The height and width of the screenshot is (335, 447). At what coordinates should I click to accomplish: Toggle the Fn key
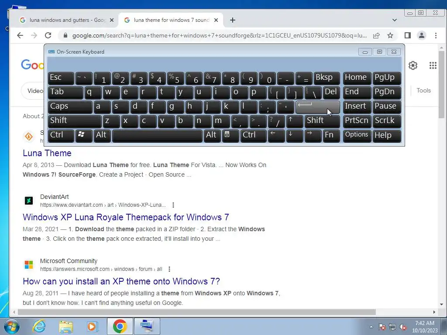coord(332,136)
